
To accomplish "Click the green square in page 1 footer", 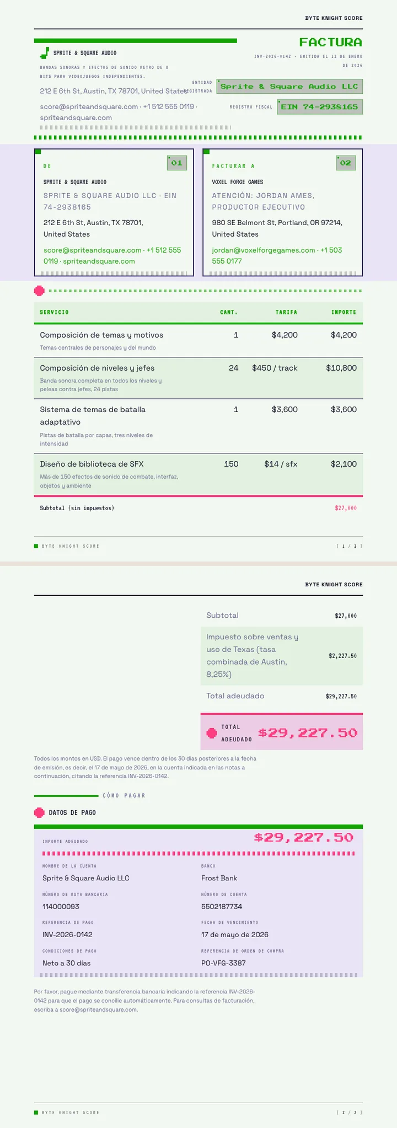I will click(36, 546).
